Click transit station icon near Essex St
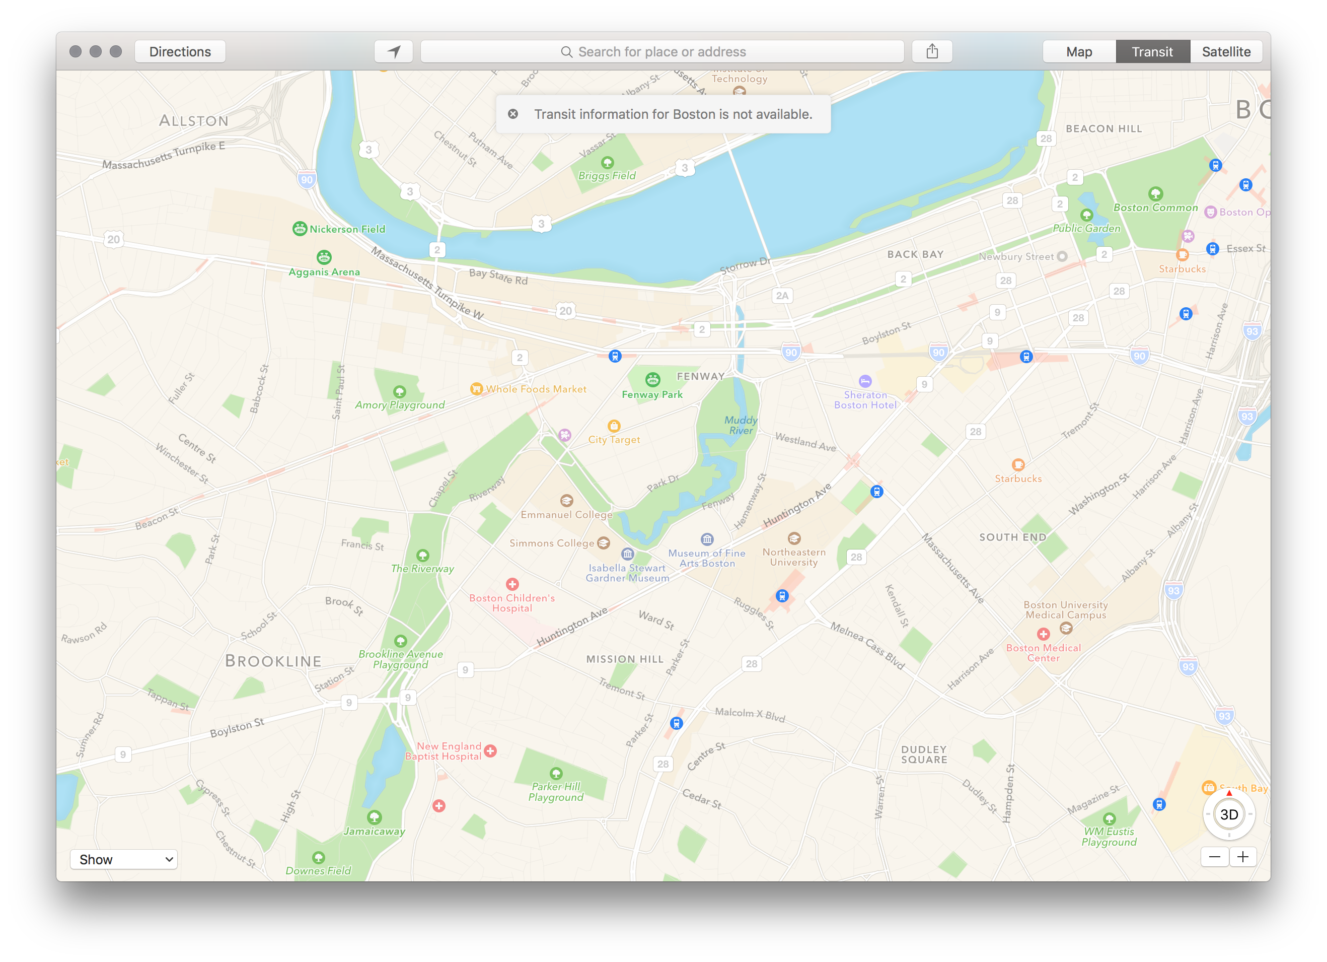The image size is (1327, 962). [1213, 249]
